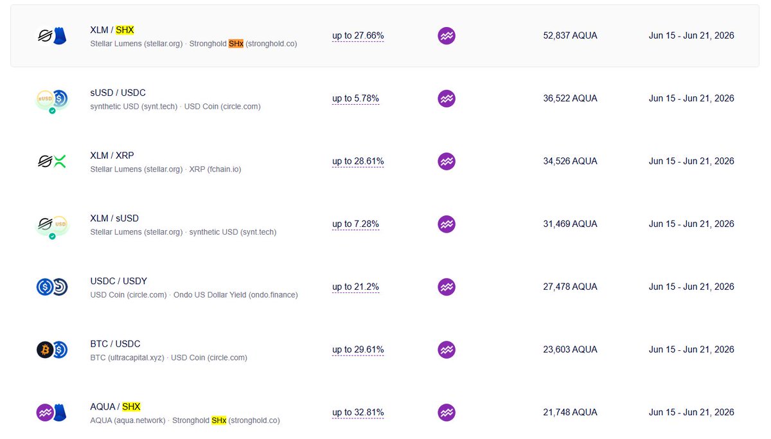The width and height of the screenshot is (771, 439).
Task: Open the 'up to 27.66%' APY tooltip
Action: tap(358, 36)
